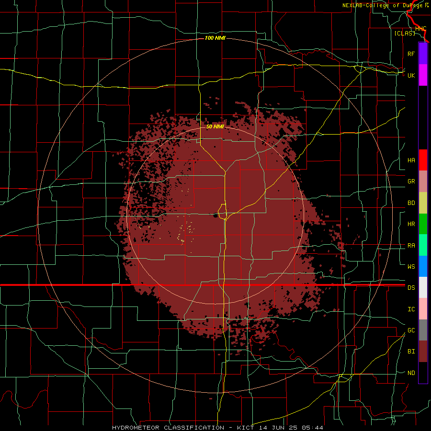This screenshot has width=431, height=431.
Task: Click the violet RF legend swatch
Action: (423, 54)
